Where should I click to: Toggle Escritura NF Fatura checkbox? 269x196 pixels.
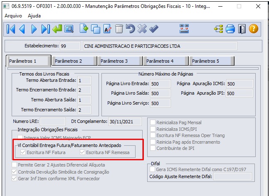23,152
